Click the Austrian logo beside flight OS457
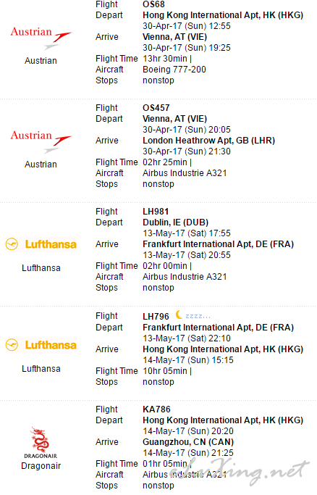 41,141
